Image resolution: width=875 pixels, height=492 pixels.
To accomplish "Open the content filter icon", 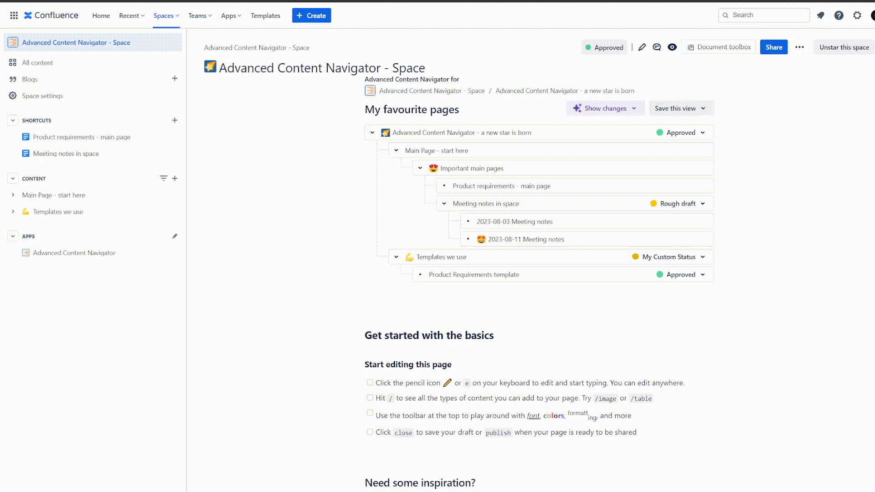I will tap(163, 178).
